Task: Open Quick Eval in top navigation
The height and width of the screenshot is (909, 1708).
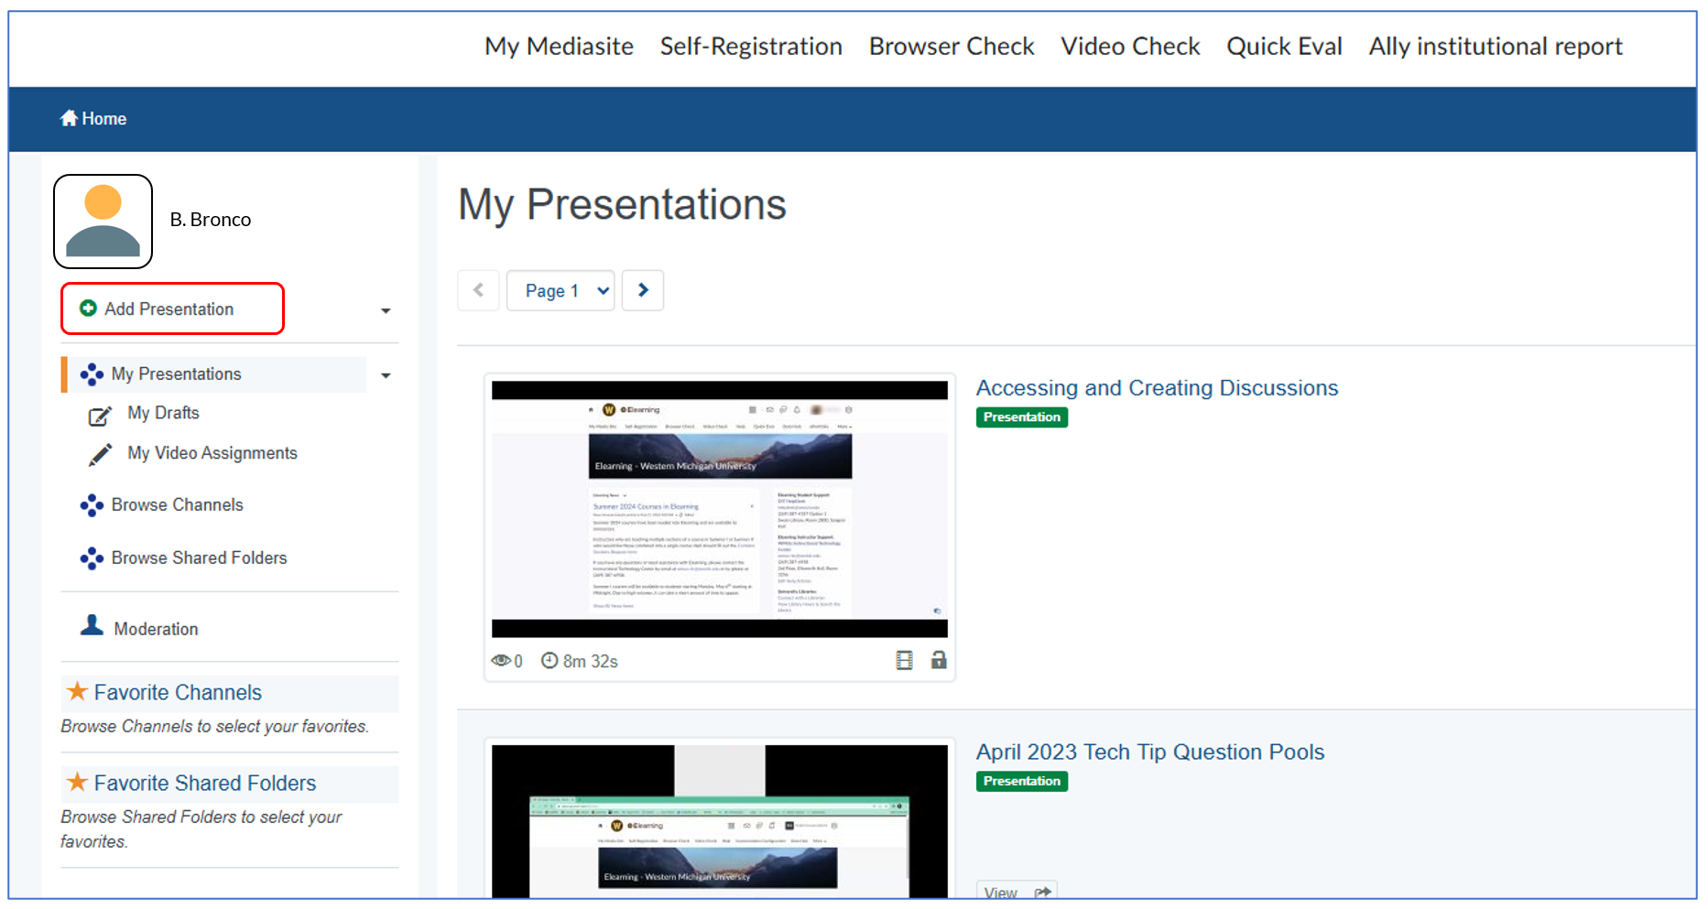Action: [x=1284, y=46]
